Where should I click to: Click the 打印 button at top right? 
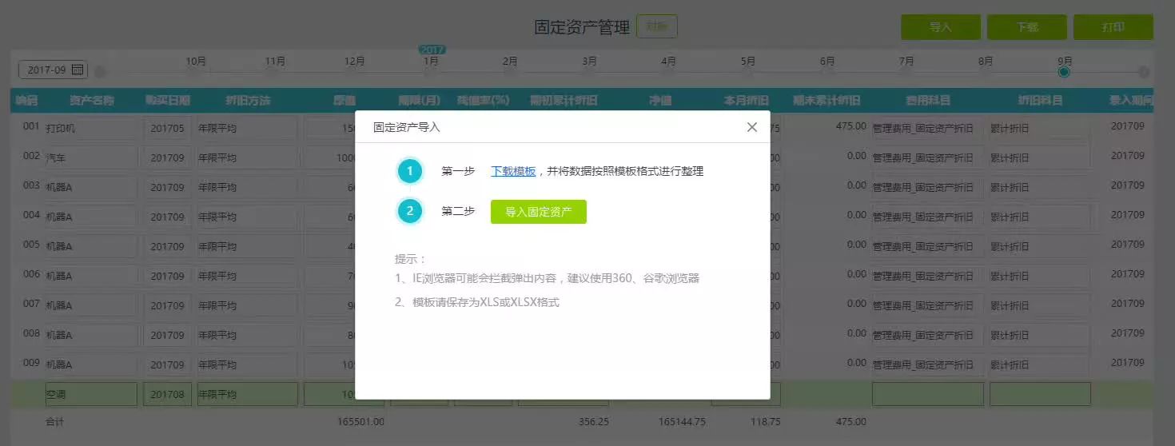coord(1113,27)
